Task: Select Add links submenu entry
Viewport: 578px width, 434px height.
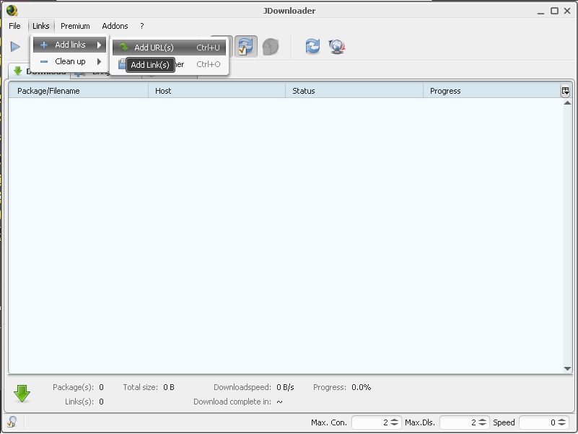Action: pyautogui.click(x=70, y=45)
